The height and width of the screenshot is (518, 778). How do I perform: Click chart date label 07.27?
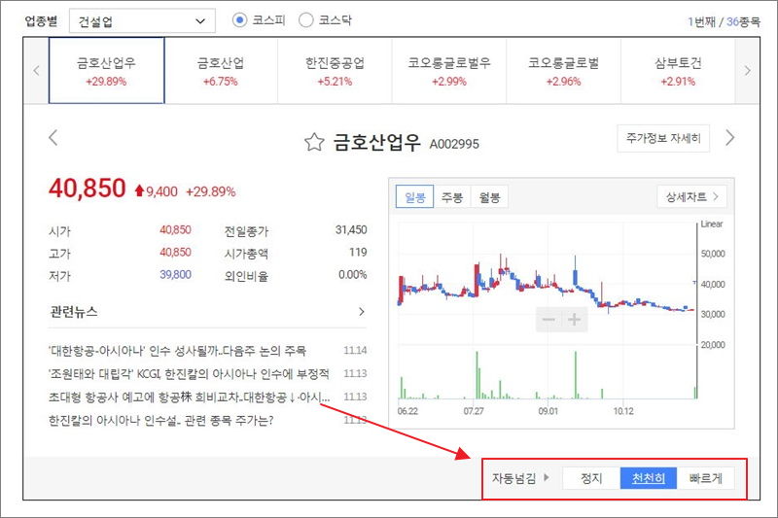coord(474,411)
